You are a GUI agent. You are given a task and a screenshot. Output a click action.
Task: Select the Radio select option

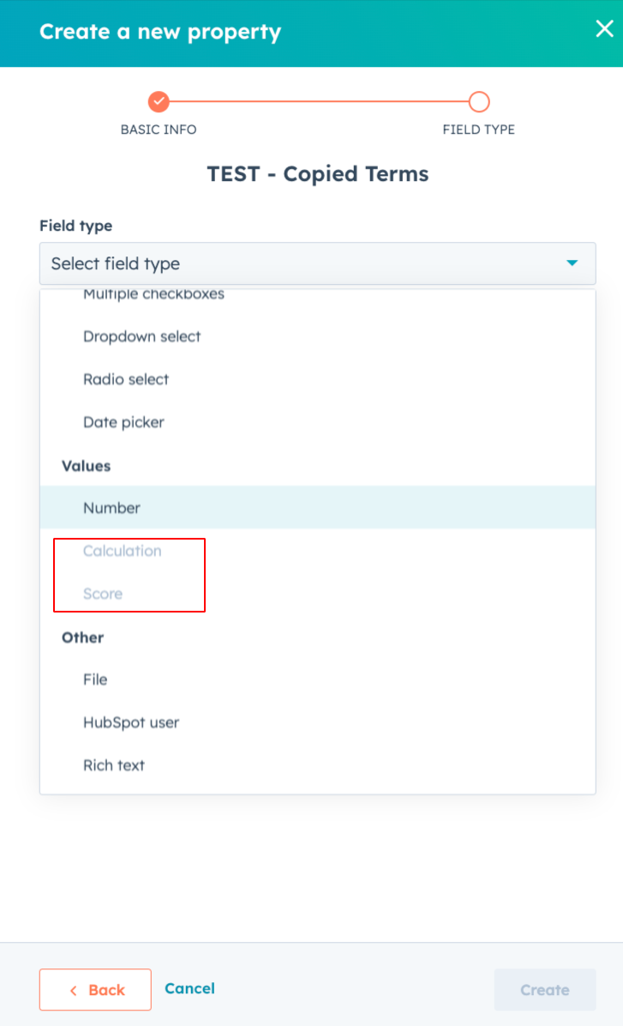(126, 379)
